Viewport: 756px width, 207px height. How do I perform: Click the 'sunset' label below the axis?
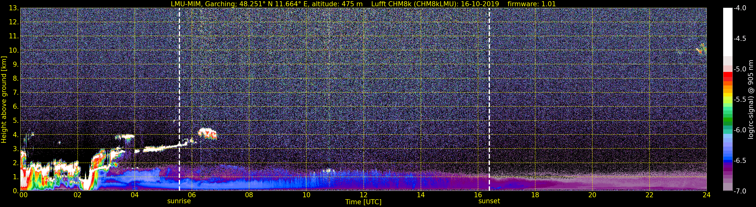489,201
